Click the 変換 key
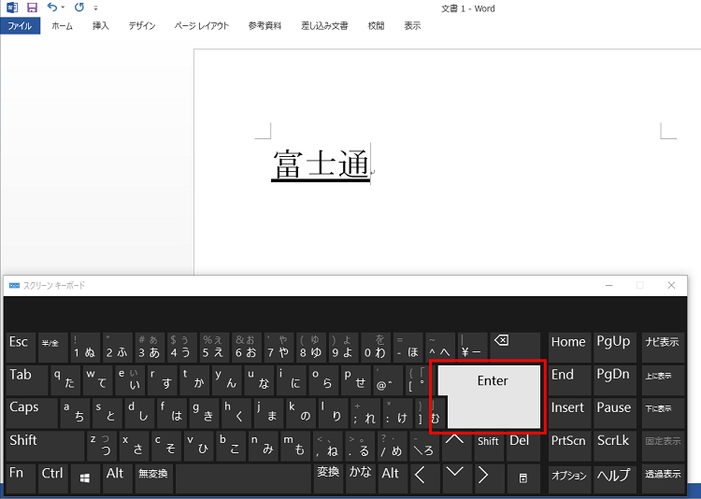Image resolution: width=701 pixels, height=499 pixels. (x=329, y=478)
